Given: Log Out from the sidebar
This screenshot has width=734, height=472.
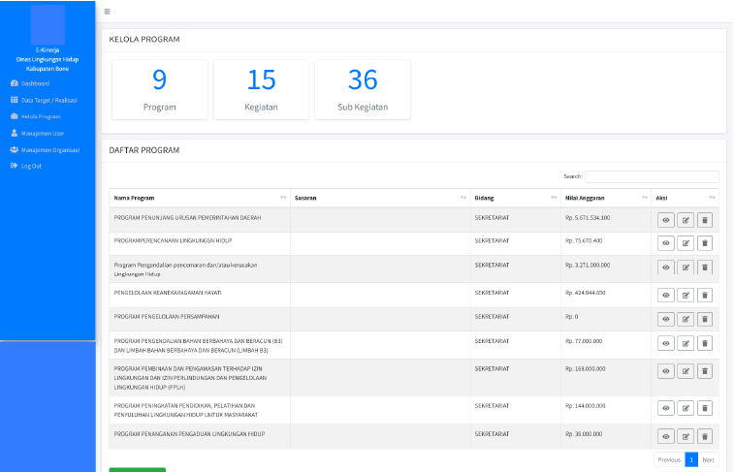Looking at the screenshot, I should coord(26,166).
